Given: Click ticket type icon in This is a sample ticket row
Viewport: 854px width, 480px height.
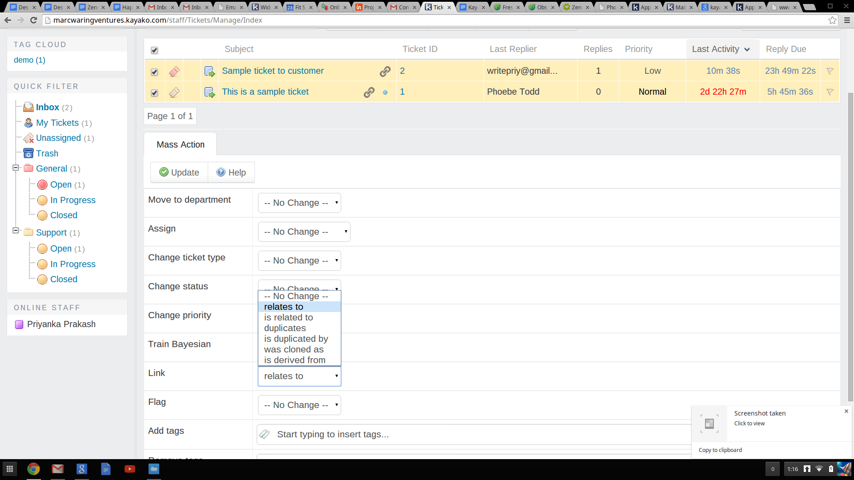Looking at the screenshot, I should (x=174, y=92).
